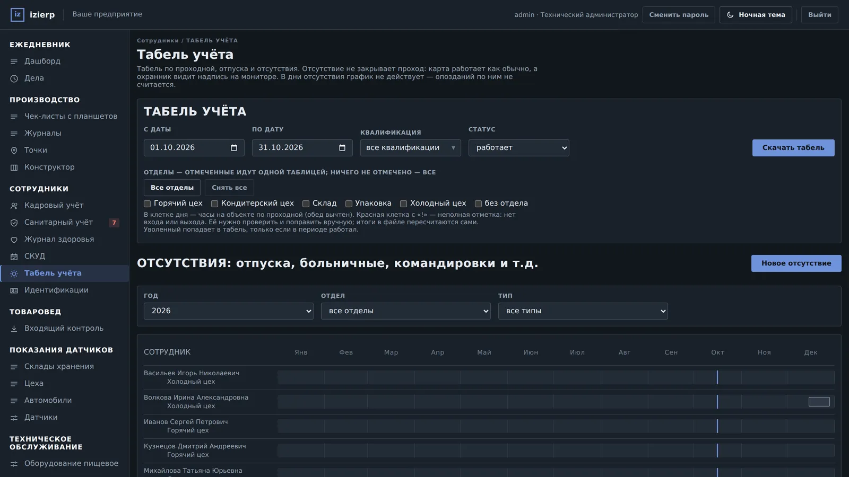
Task: Click the Входящий контроль download icon
Action: [14, 329]
